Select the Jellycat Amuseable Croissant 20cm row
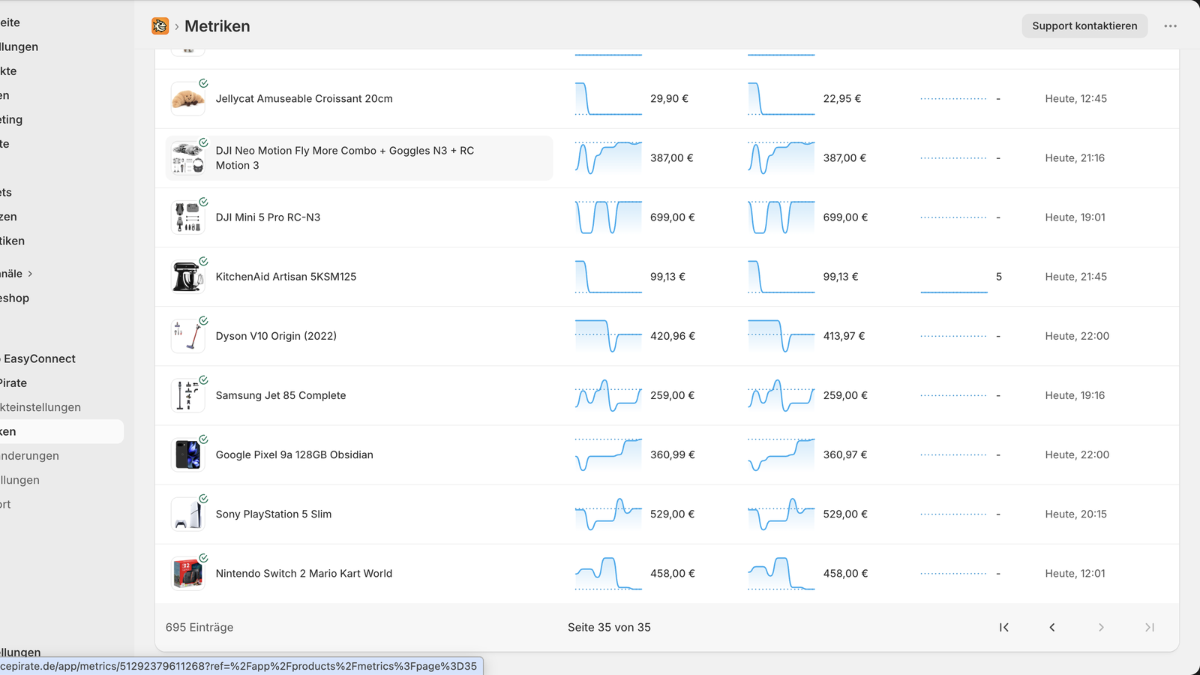 point(667,99)
